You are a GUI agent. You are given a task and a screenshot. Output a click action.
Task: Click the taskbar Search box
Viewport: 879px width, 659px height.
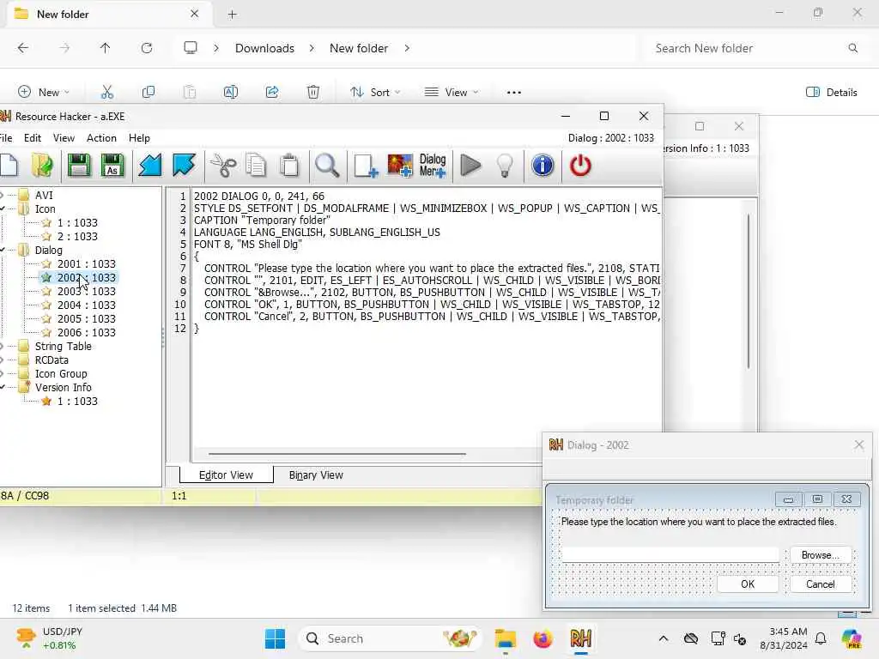click(x=391, y=638)
